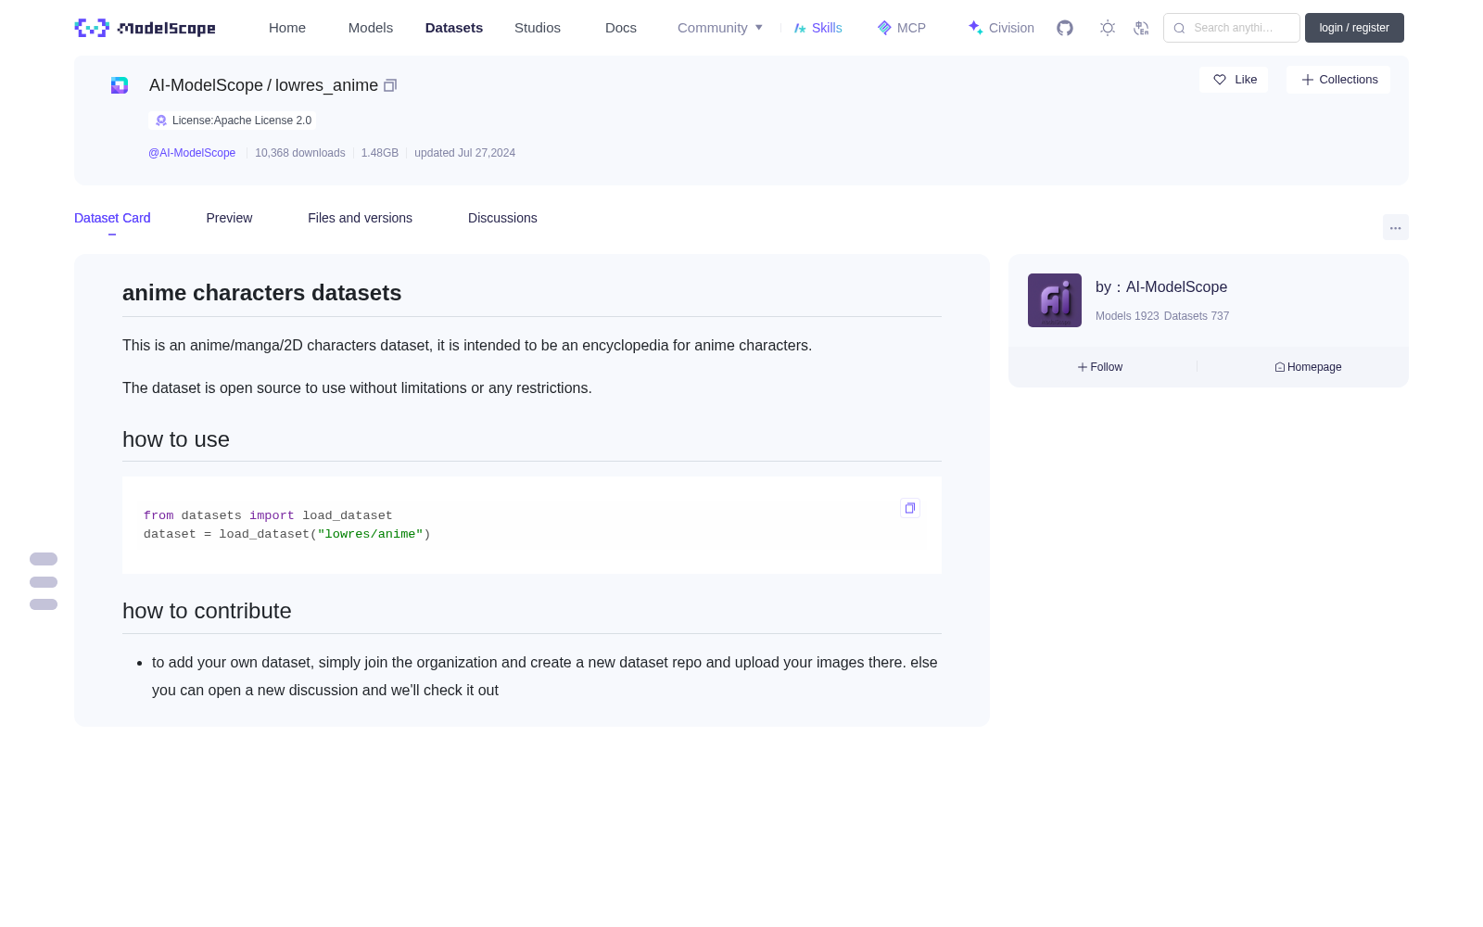Copy the dataset name lowres_anime
Viewport: 1483px width, 927px height.
coord(390,85)
